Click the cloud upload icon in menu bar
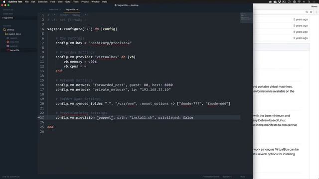The width and height of the screenshot is (319, 179). 275,1
